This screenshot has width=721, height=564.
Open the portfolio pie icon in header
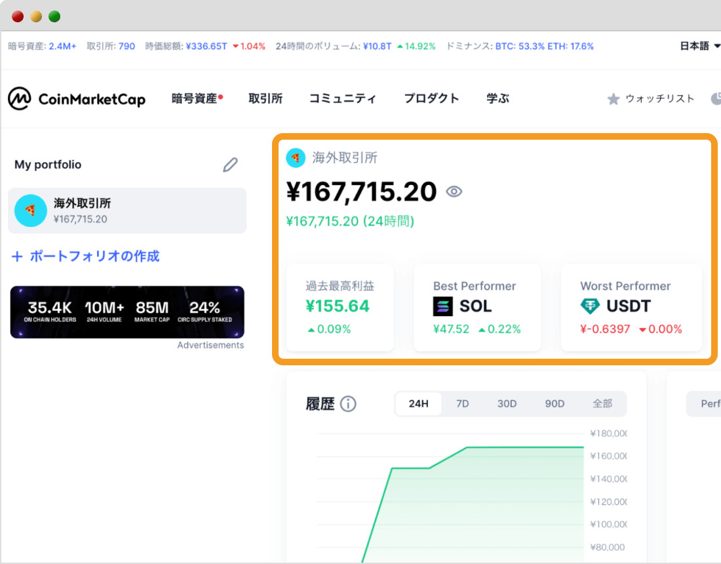(716, 98)
